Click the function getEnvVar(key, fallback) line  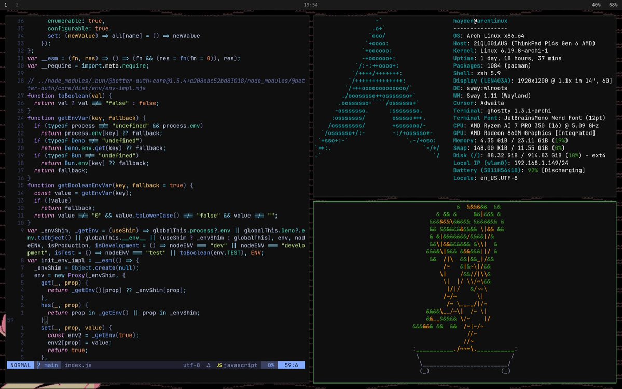pos(87,118)
